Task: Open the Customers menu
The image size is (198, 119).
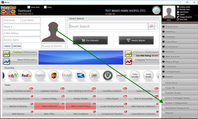Action: pos(180,67)
